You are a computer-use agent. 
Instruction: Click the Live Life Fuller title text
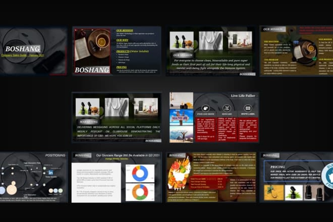pyautogui.click(x=243, y=96)
